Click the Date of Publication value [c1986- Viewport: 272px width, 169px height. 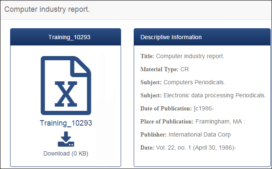pos(204,108)
